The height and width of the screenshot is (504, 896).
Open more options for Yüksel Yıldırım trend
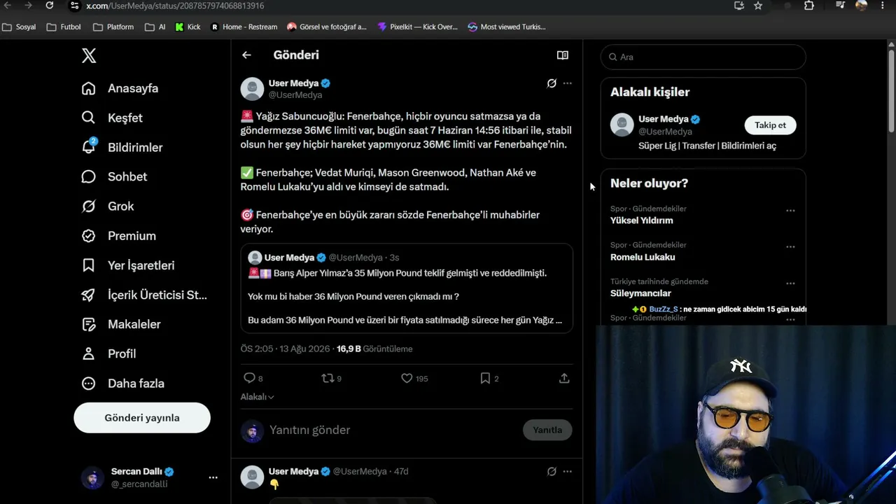click(x=790, y=210)
